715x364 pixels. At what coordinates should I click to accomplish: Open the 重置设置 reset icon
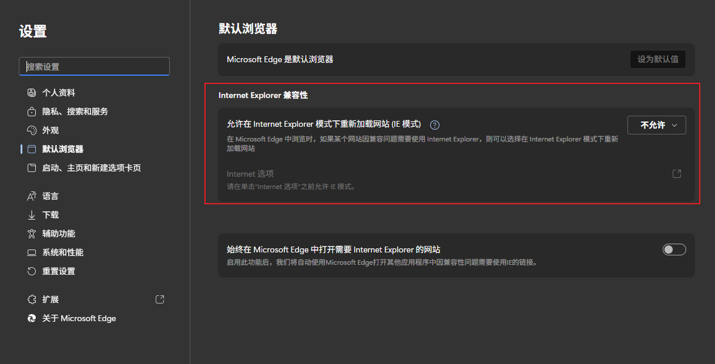tap(31, 271)
